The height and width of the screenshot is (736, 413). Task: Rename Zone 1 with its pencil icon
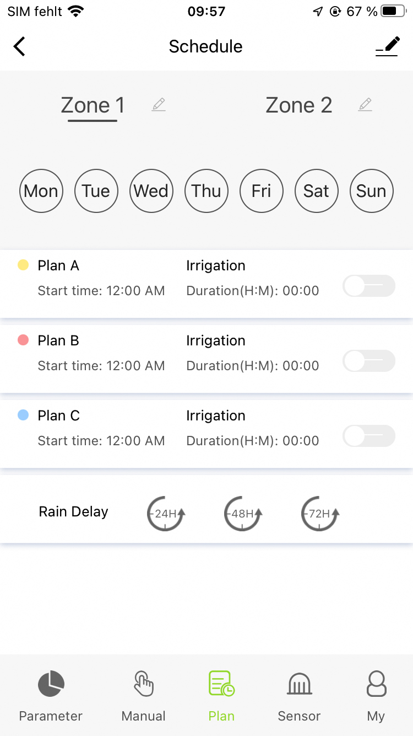click(x=159, y=104)
